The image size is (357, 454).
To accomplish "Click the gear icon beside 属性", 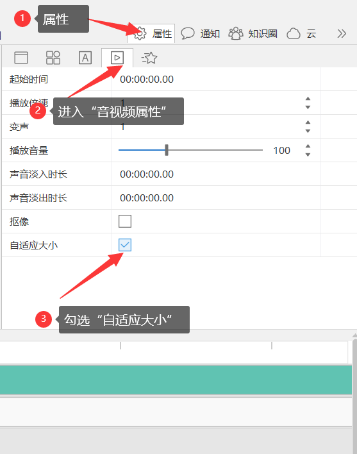I will [140, 33].
